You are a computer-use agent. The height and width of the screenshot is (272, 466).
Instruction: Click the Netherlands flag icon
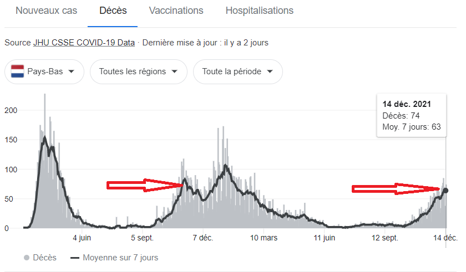[18, 71]
